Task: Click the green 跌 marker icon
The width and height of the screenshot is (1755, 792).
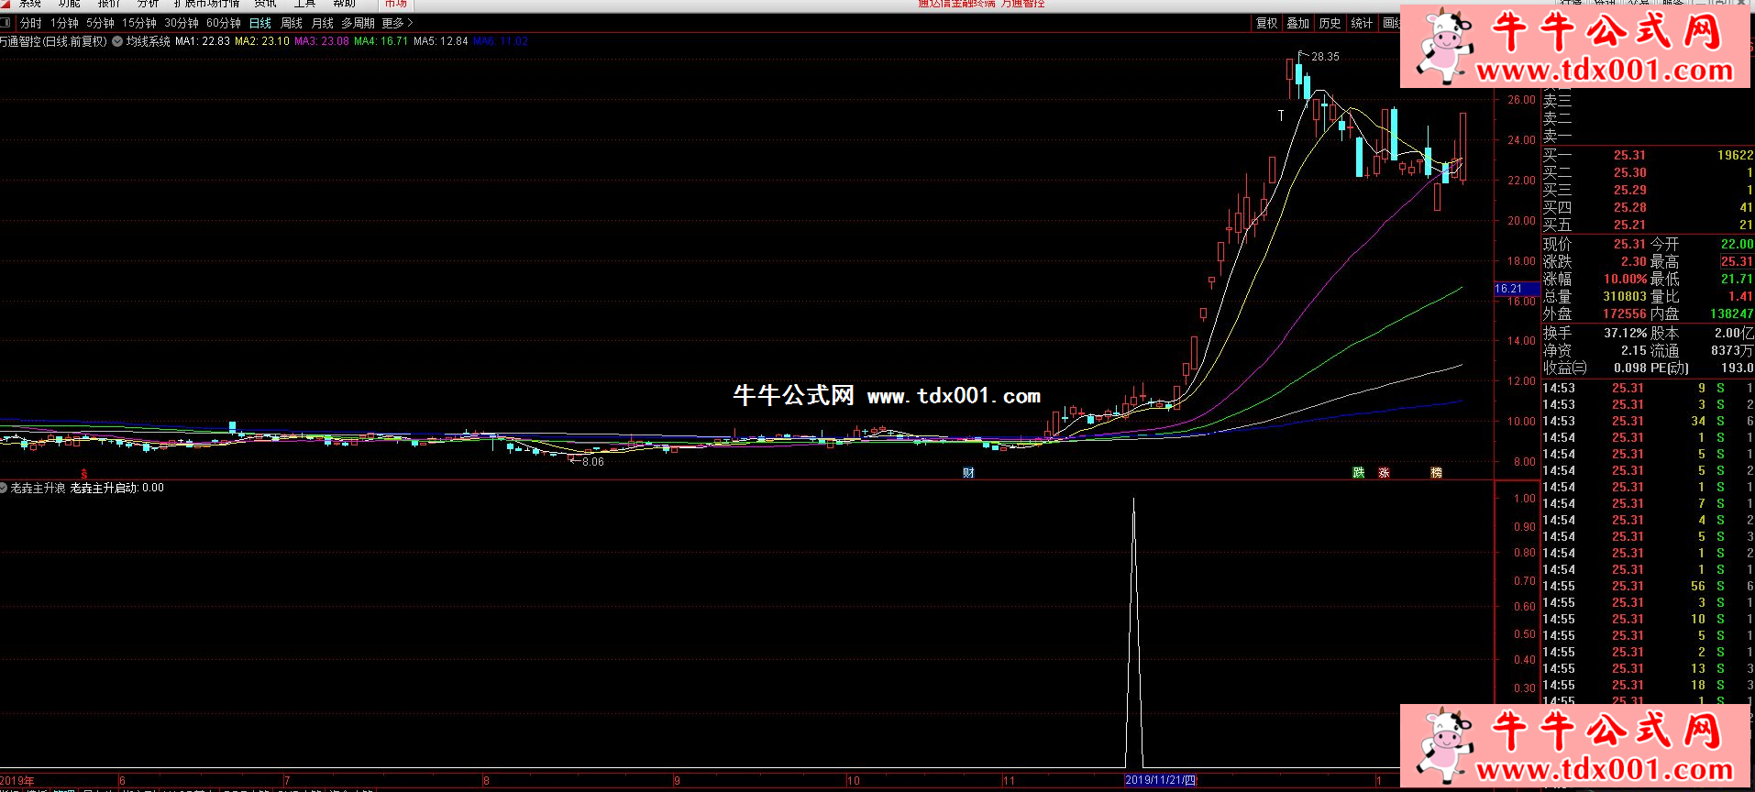Action: coord(1359,473)
